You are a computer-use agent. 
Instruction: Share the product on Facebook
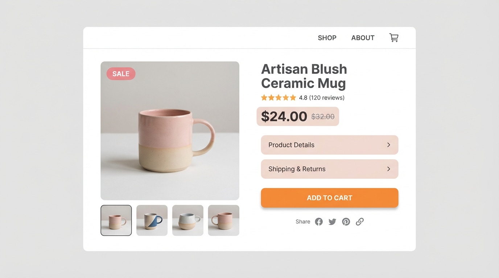(x=319, y=221)
